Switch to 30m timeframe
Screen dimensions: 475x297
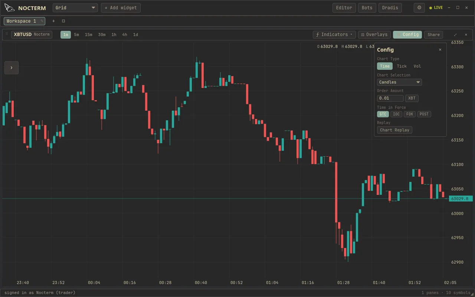[x=102, y=35]
